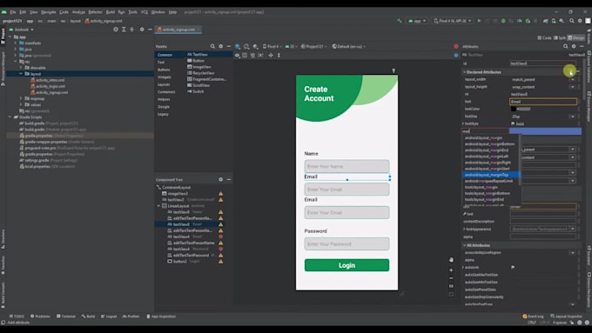Open the Event Log

tap(533, 316)
